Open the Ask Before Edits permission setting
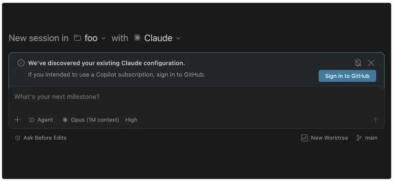Viewport: 394px width, 181px height. (x=41, y=138)
